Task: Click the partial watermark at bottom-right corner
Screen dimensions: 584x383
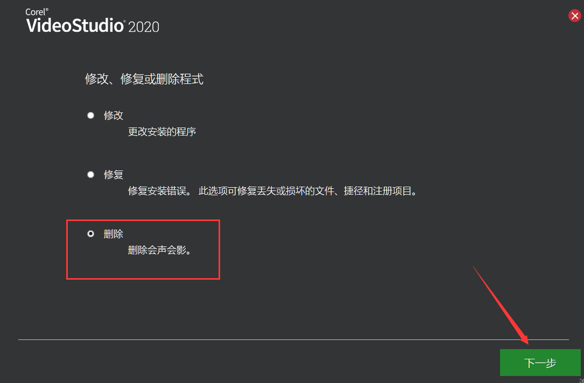Action: (582, 380)
